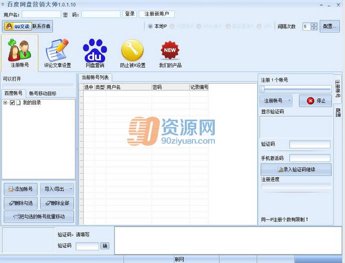
Task: Select the greyed VPN radio button
Action: click(259, 27)
